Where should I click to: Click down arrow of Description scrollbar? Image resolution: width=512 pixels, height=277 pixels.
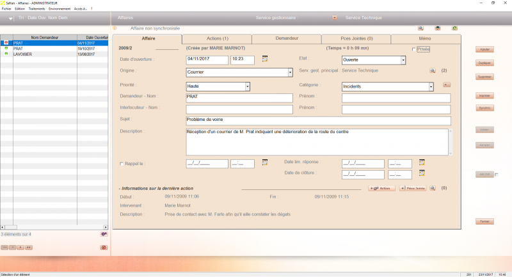pyautogui.click(x=451, y=153)
